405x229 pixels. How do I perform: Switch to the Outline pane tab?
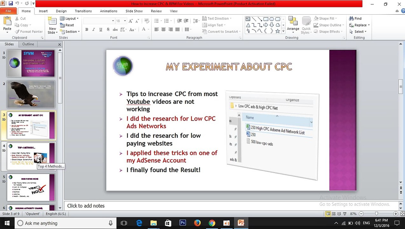click(28, 44)
